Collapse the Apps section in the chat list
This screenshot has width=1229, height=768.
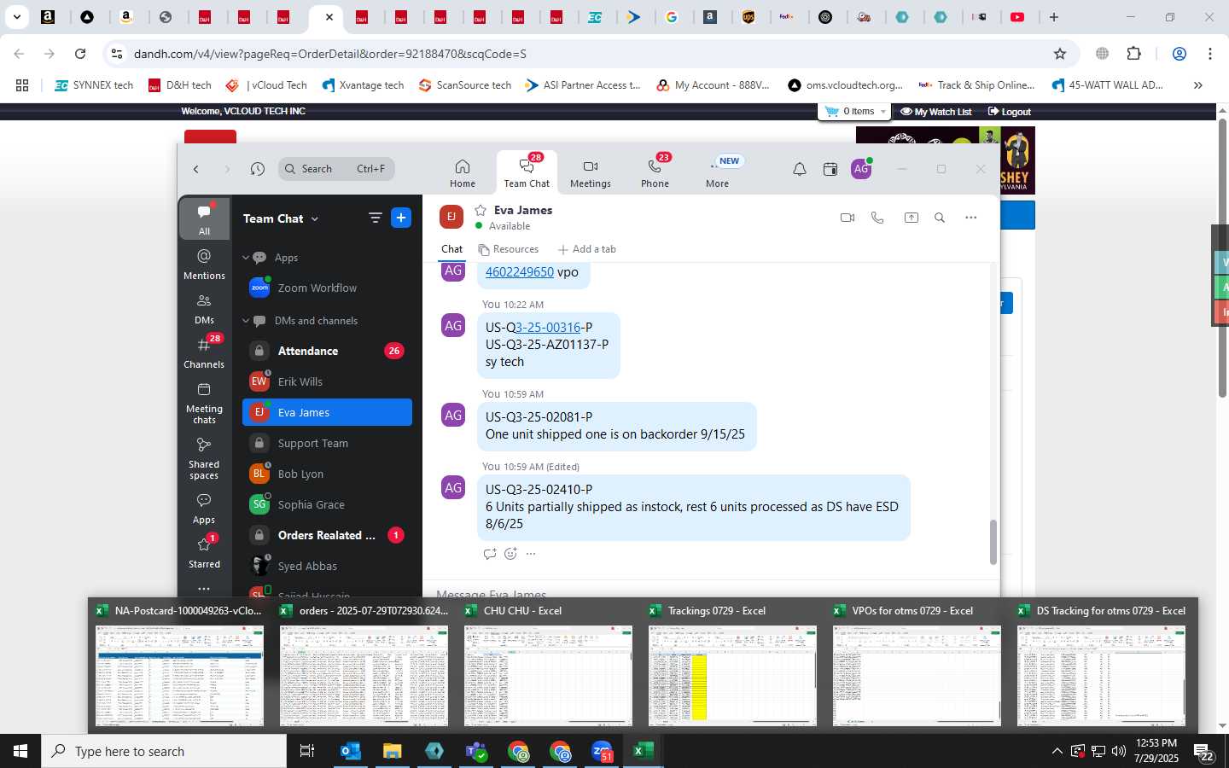[246, 258]
